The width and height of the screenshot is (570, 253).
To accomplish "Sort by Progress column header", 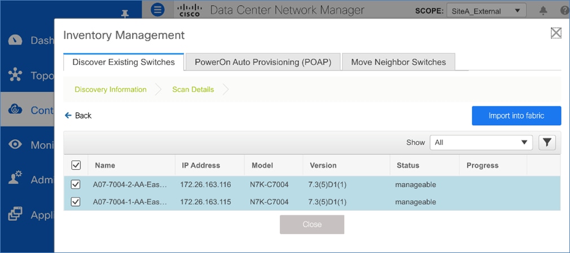I will point(483,166).
